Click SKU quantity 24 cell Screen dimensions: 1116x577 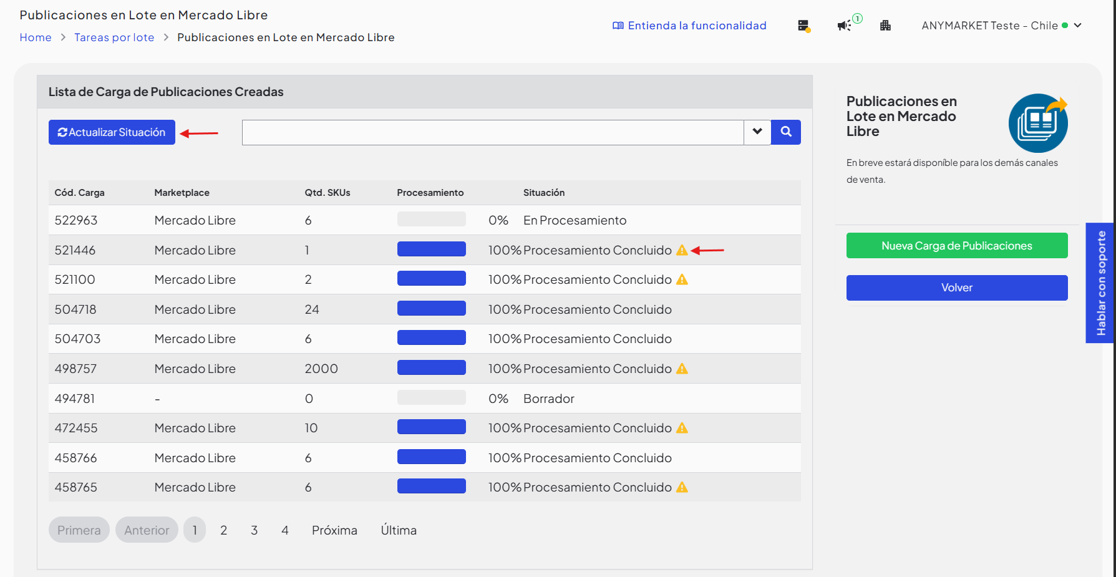click(x=312, y=309)
